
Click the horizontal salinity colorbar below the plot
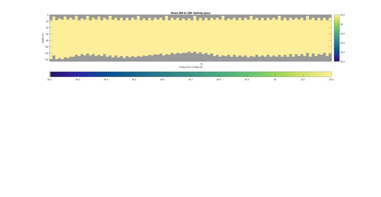tap(190, 74)
